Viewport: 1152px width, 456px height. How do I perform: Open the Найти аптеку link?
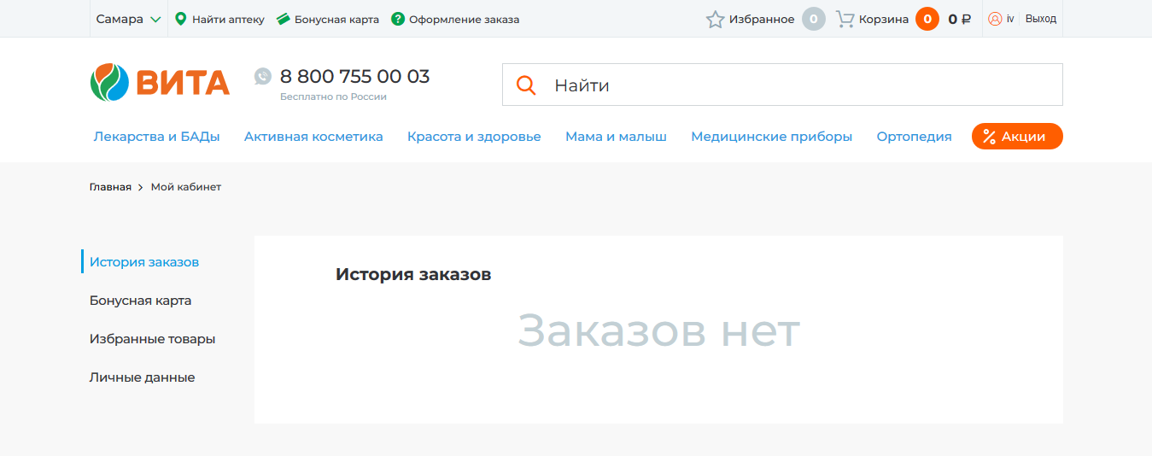coord(228,19)
